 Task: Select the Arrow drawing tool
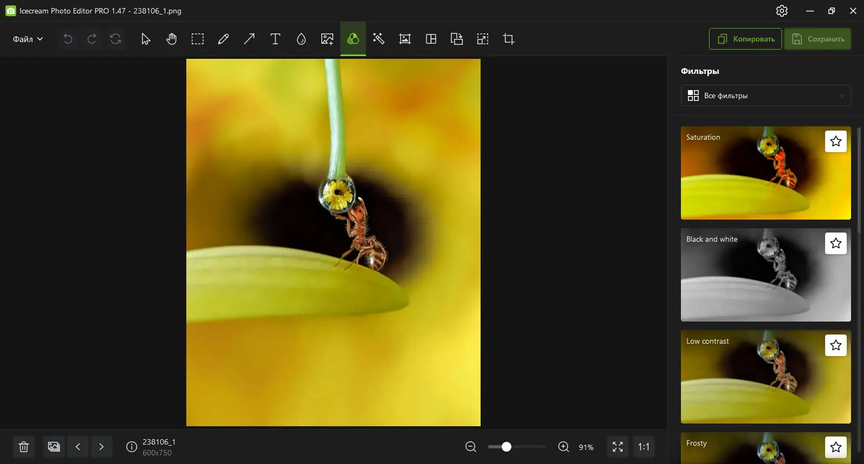(249, 39)
